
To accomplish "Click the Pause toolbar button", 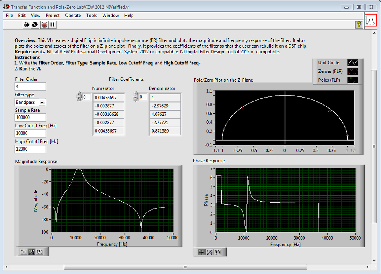I will [52, 25].
